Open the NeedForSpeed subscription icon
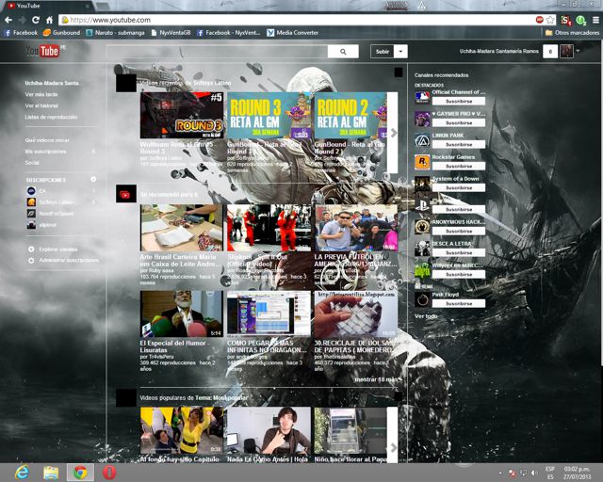Viewport: 603px width, 482px height. 31,214
